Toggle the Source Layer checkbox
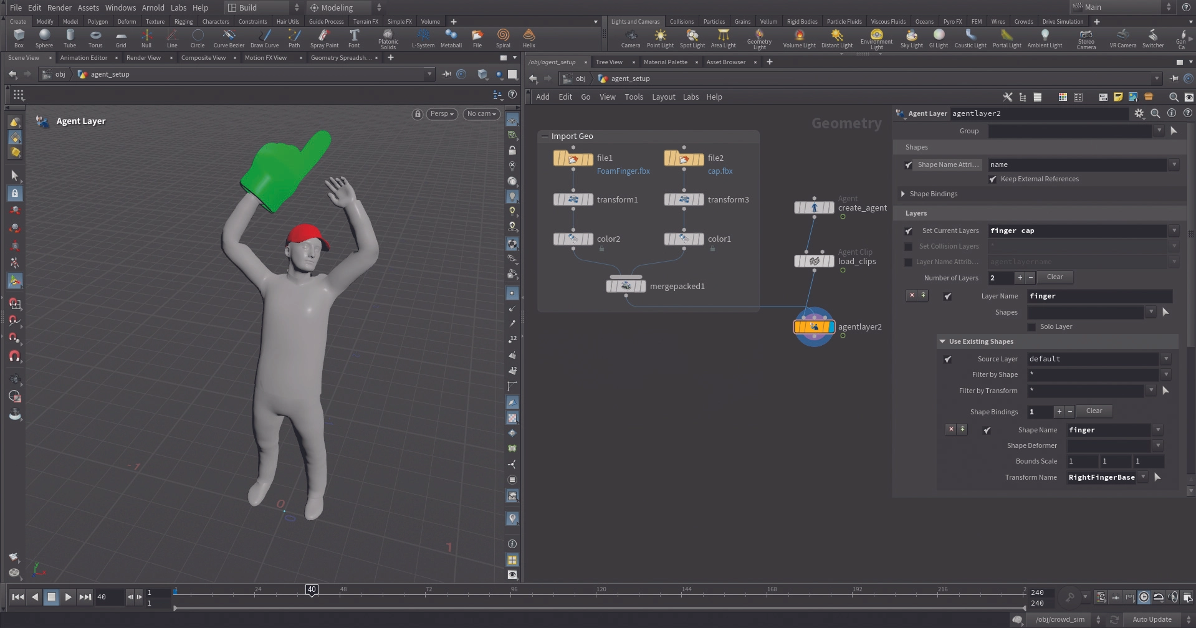 (x=947, y=359)
